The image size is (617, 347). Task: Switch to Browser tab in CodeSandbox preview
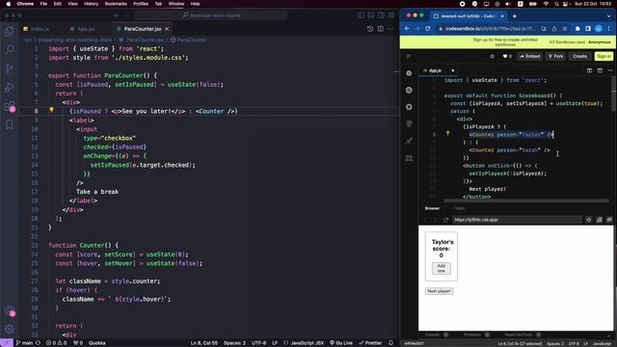432,208
